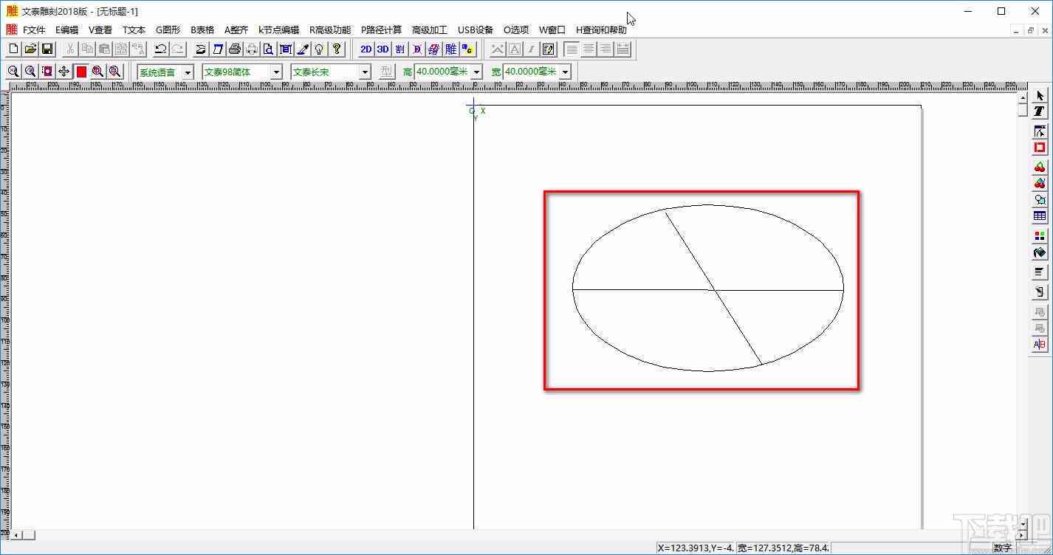The width and height of the screenshot is (1053, 555).
Task: Click the horizontal scrollbar left arrow
Action: tap(16, 535)
